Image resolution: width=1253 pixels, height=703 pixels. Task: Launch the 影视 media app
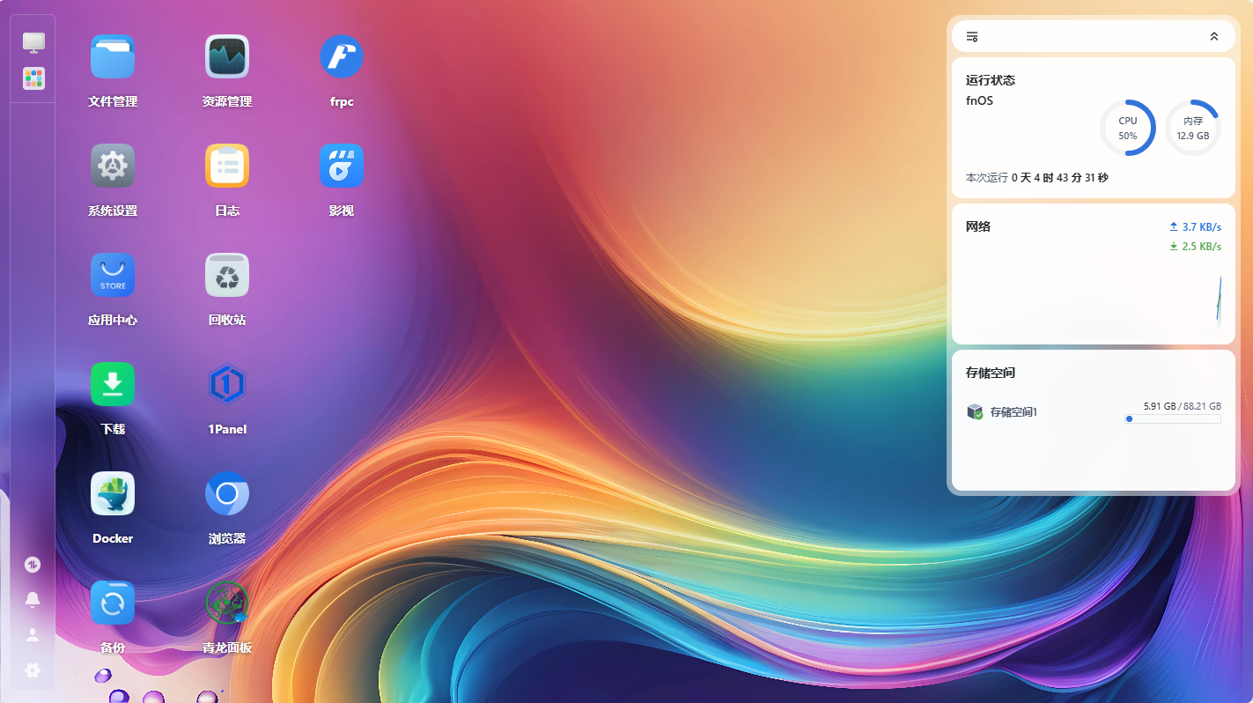point(342,166)
